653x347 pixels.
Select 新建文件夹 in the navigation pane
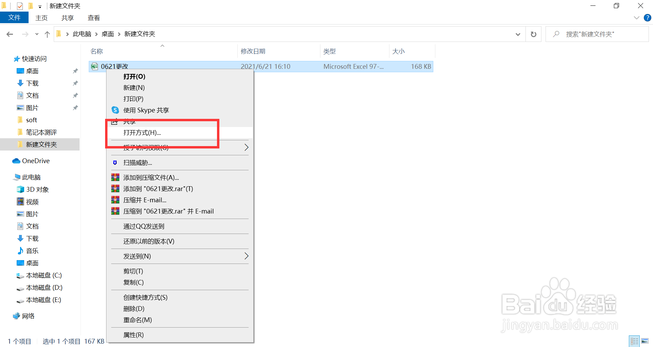click(x=40, y=144)
